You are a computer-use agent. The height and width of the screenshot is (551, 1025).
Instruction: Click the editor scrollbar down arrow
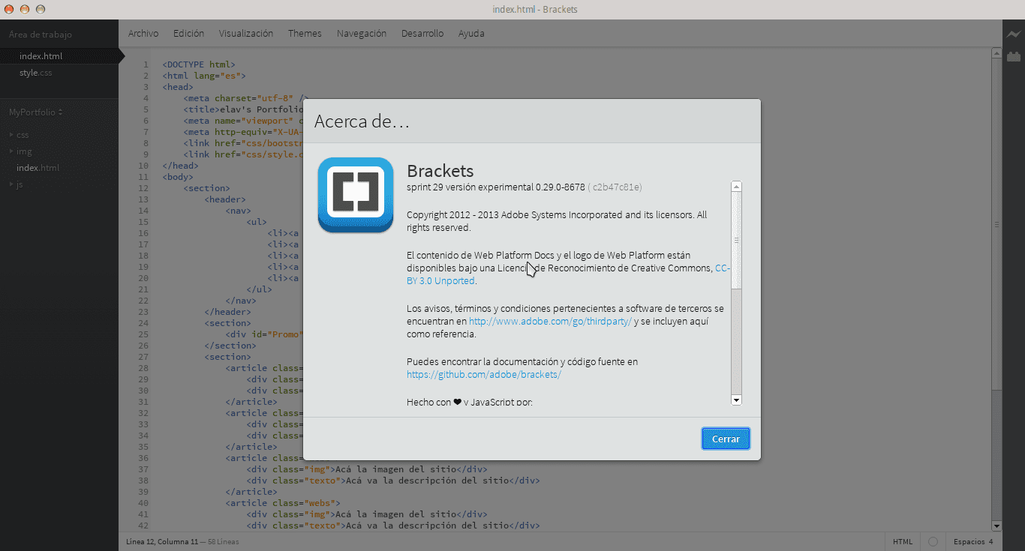tap(996, 526)
